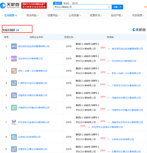Click the 序号 column header
The image size is (147, 153).
(x=6, y=37)
